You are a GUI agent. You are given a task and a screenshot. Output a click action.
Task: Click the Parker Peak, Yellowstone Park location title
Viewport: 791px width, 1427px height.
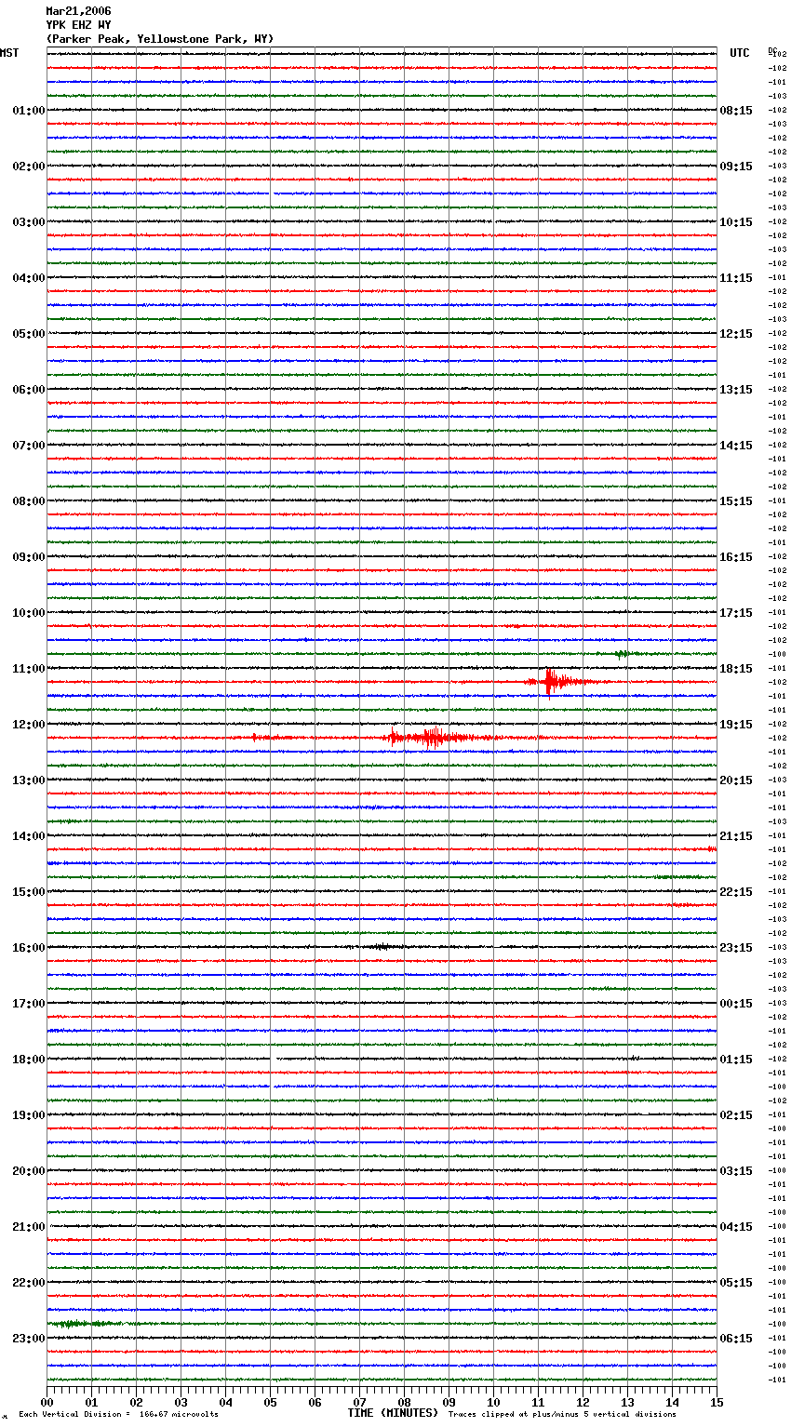click(x=160, y=39)
